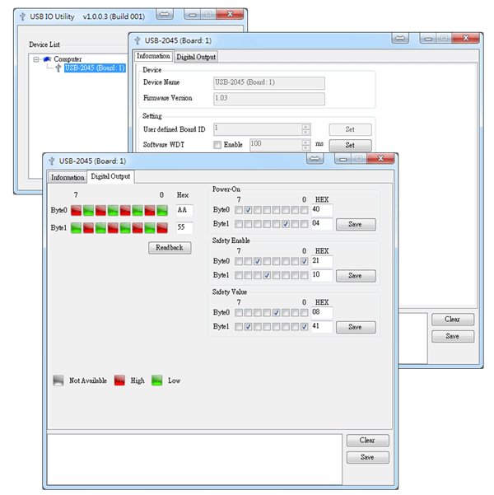Click Set button for User defined Board ID
This screenshot has width=494, height=495.
[x=351, y=129]
